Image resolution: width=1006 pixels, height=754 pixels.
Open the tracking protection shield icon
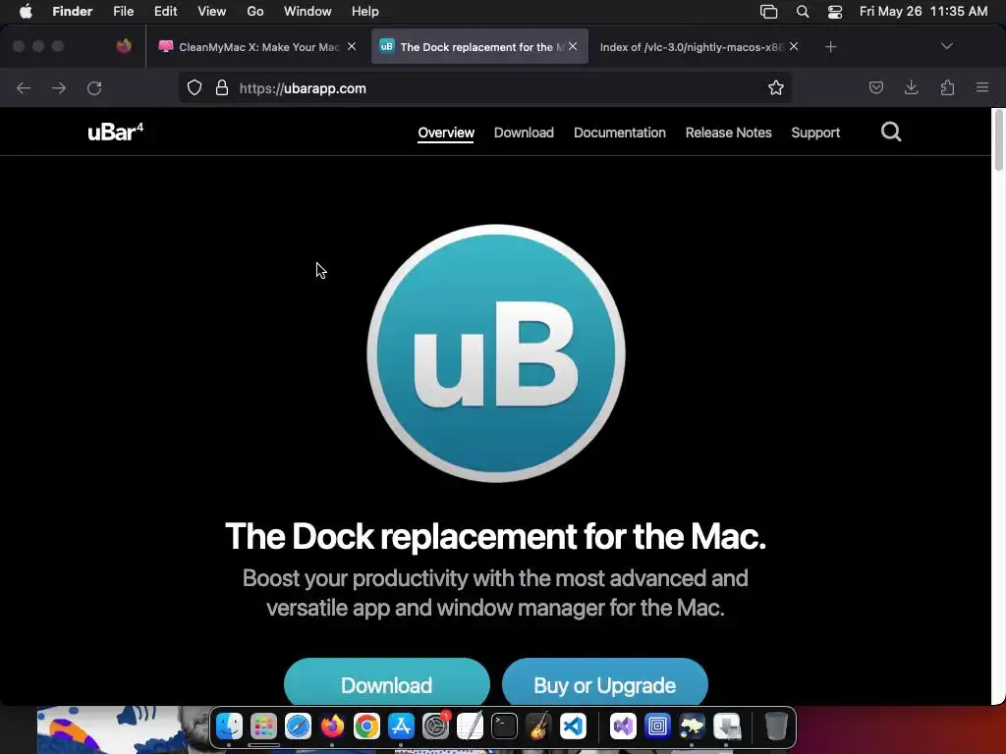click(195, 87)
